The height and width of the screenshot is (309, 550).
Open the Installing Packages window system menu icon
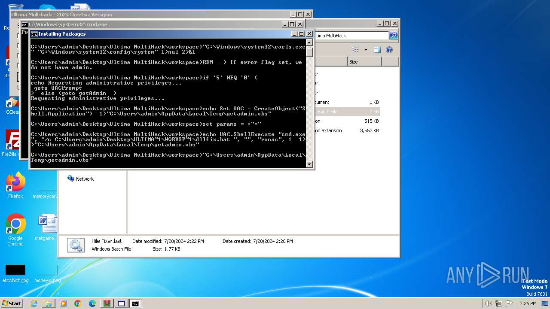point(34,34)
